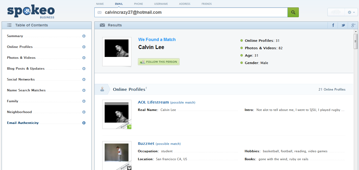Click the Buzznet badge icon on thumbnail

[x=129, y=168]
